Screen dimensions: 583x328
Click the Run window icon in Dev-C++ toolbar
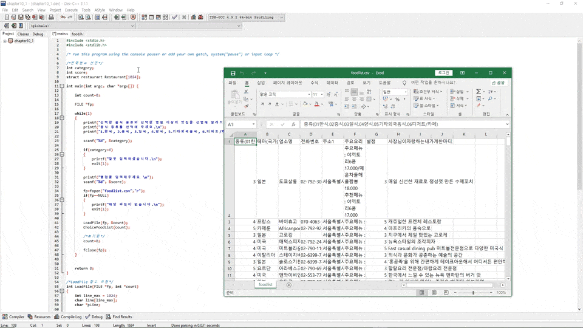point(151,17)
